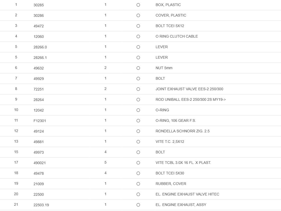The height and width of the screenshot is (211, 281).
Task: Click part number 49929
Action: click(x=38, y=79)
